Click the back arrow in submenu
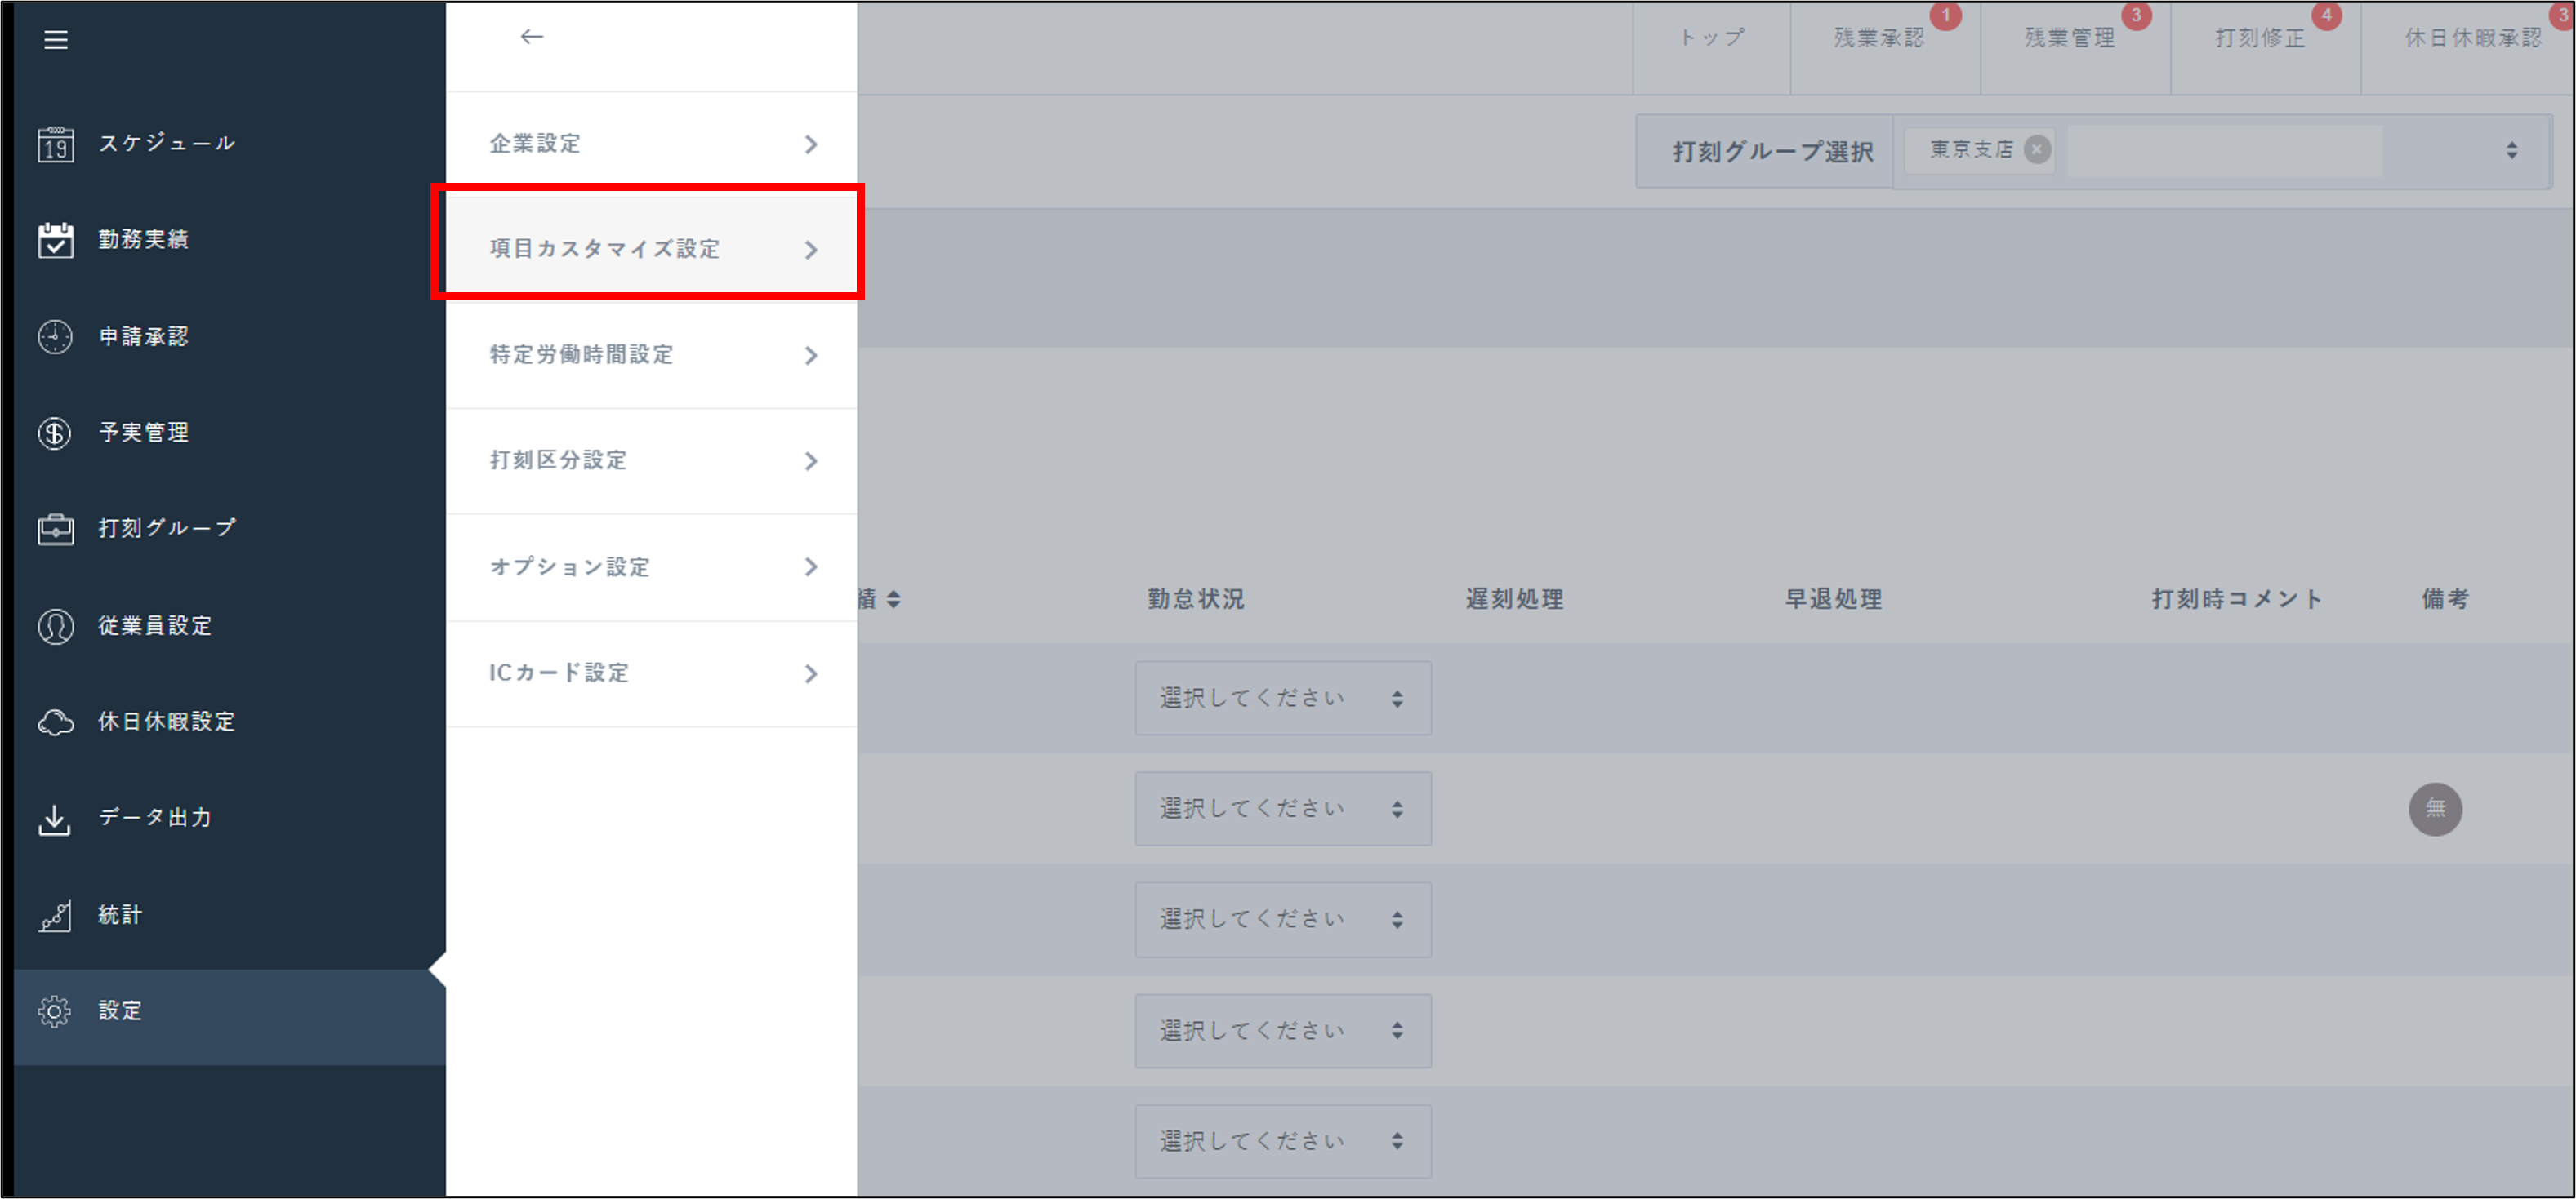This screenshot has height=1199, width=2576. pyautogui.click(x=531, y=37)
